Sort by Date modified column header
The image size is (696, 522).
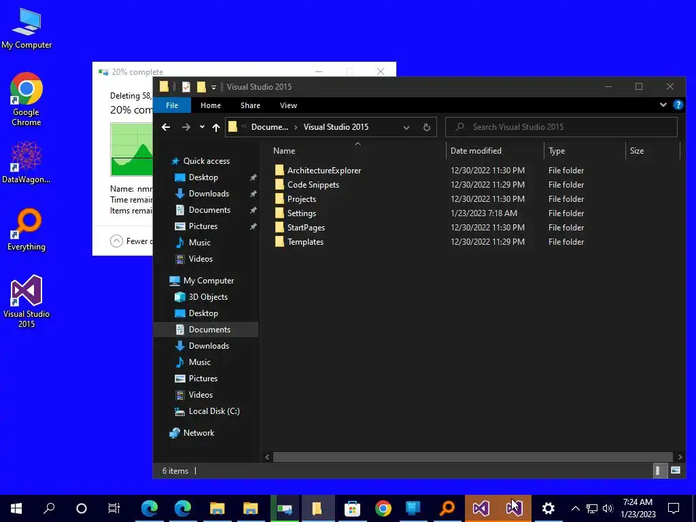tap(476, 151)
